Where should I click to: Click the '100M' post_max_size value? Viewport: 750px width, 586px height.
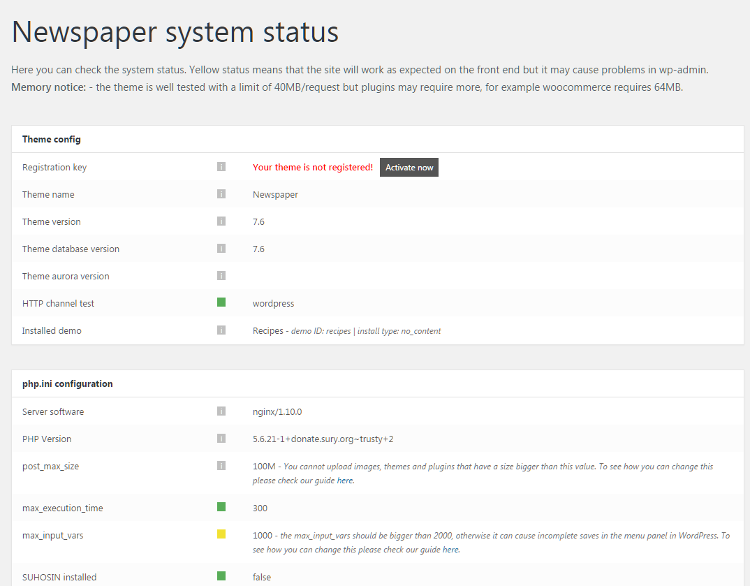(264, 467)
